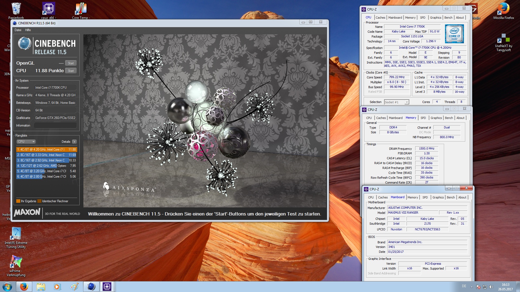Click the Action Center flag tray icon
This screenshot has height=292, width=520.
[478, 287]
